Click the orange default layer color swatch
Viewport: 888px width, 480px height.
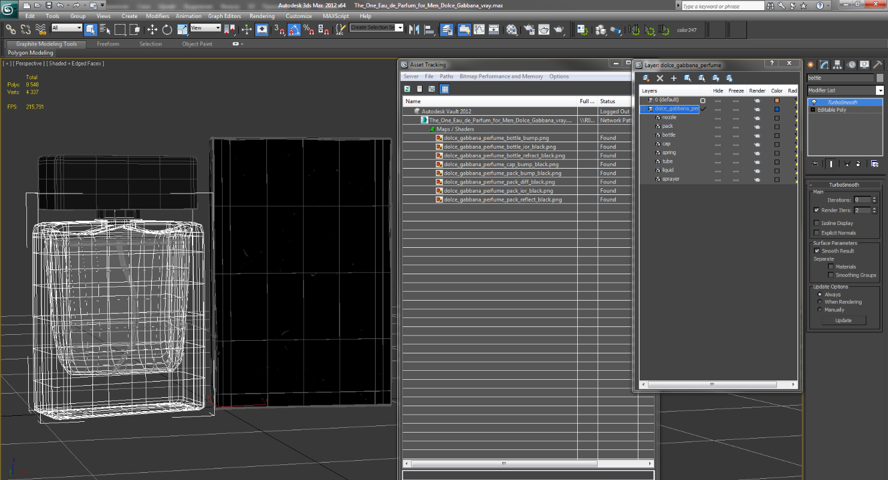(777, 100)
